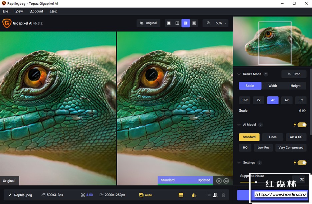This screenshot has height=204, width=312.
Task: Click the Auto model indicator in file row
Action: click(x=146, y=195)
